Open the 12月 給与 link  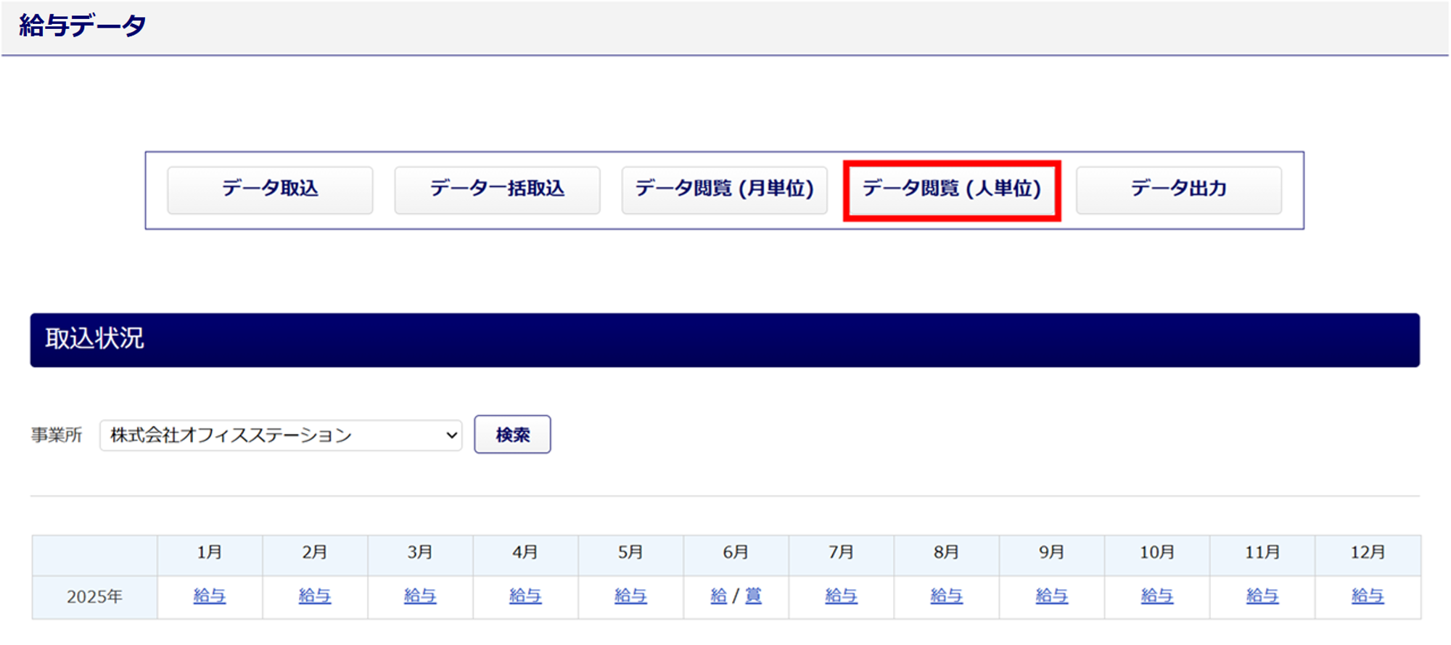coord(1368,596)
